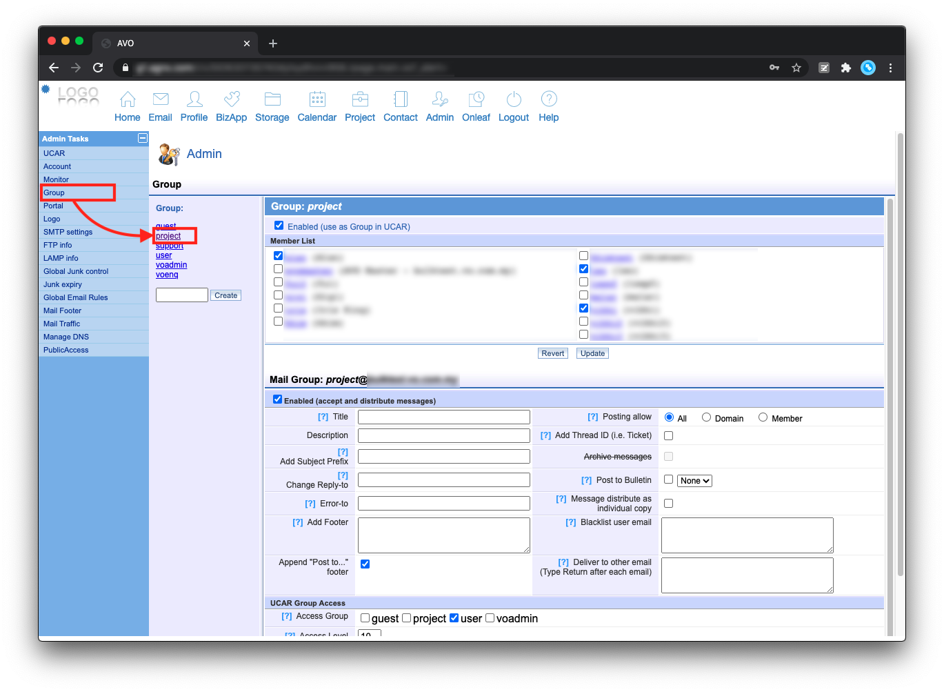Toggle Mail Group Enabled accept and distribute
Screen dimensions: 944x692
point(277,399)
